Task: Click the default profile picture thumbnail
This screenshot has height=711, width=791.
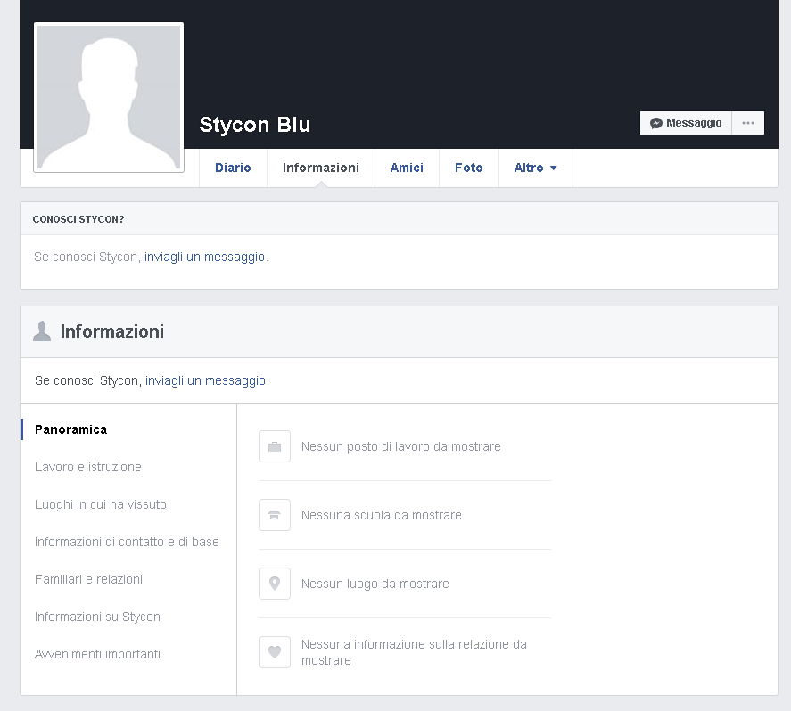Action: (109, 97)
